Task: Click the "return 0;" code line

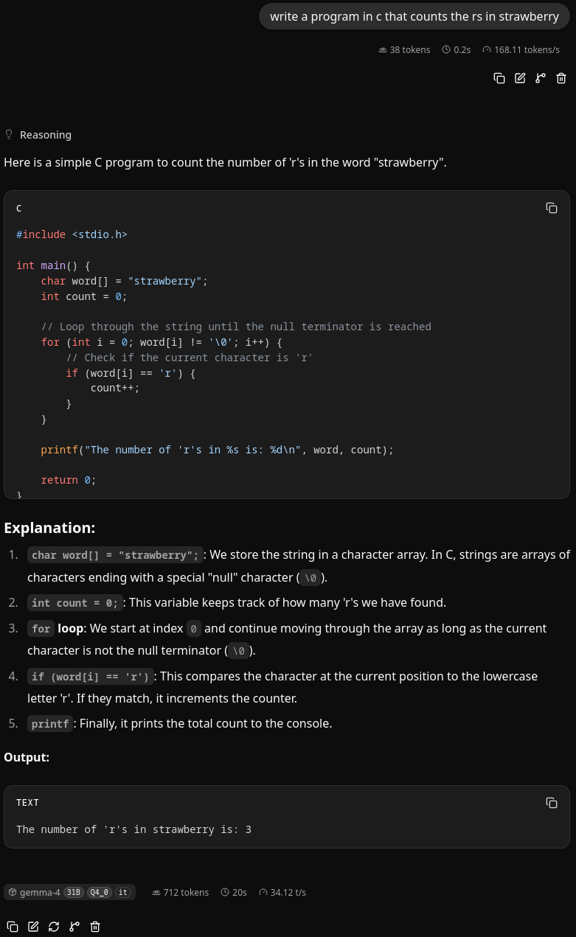Action: [x=69, y=480]
